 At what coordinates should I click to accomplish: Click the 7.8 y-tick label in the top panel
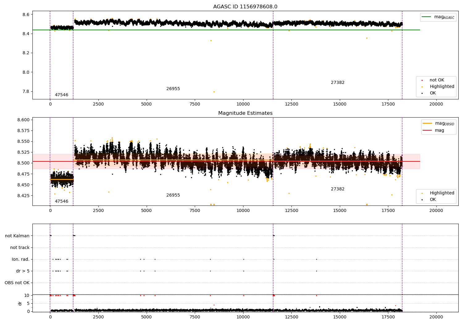point(26,92)
